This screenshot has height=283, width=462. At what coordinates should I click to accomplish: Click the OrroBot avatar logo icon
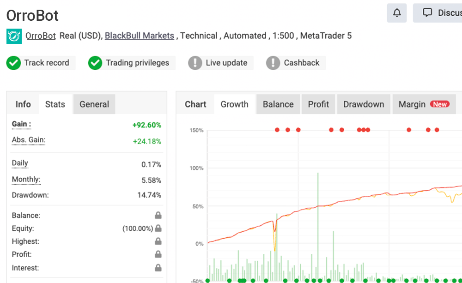click(x=14, y=36)
